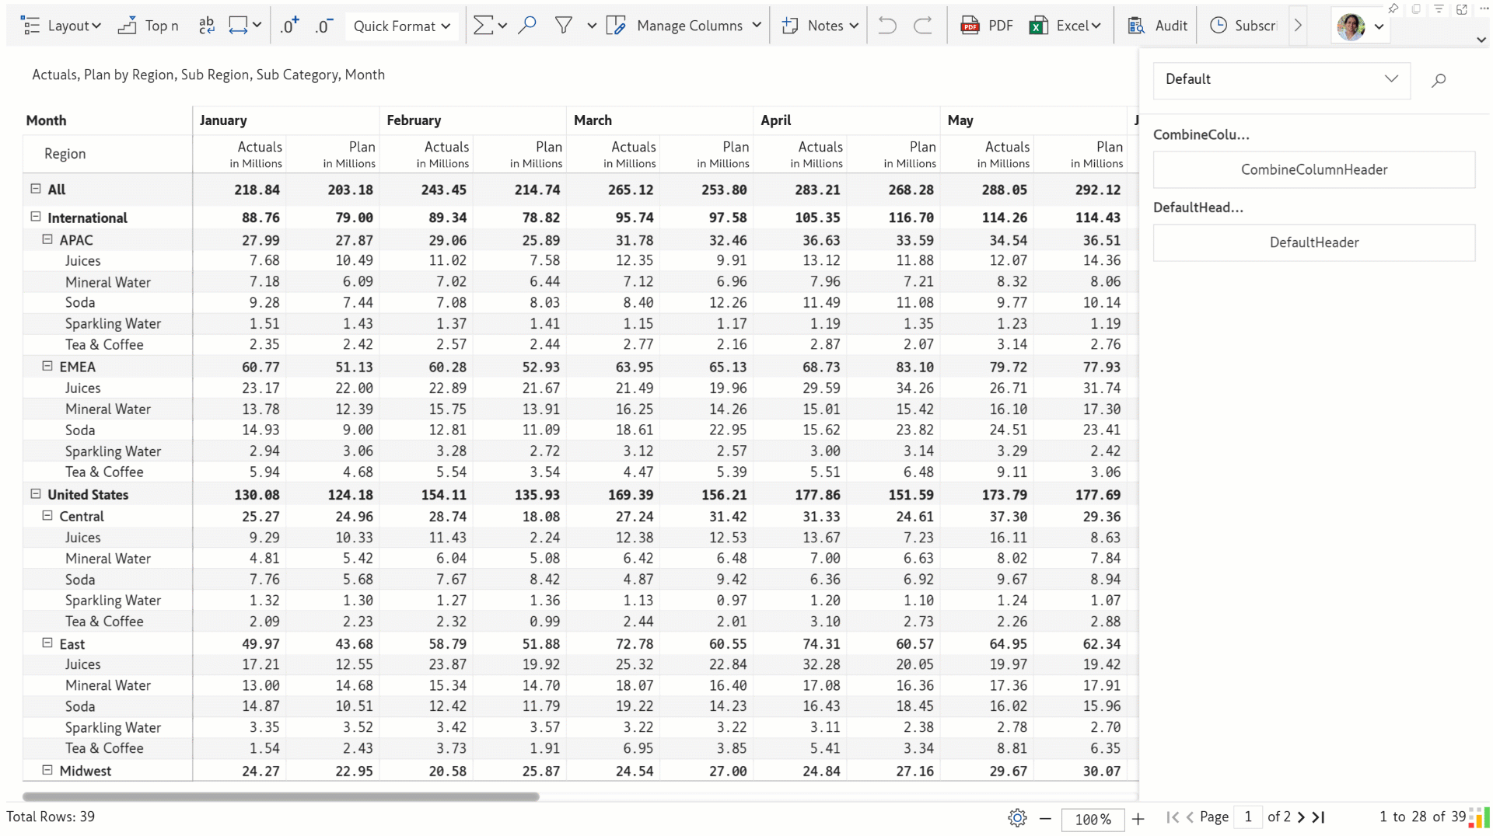Image resolution: width=1493 pixels, height=836 pixels.
Task: Click the settings gear in status bar
Action: pyautogui.click(x=1017, y=817)
